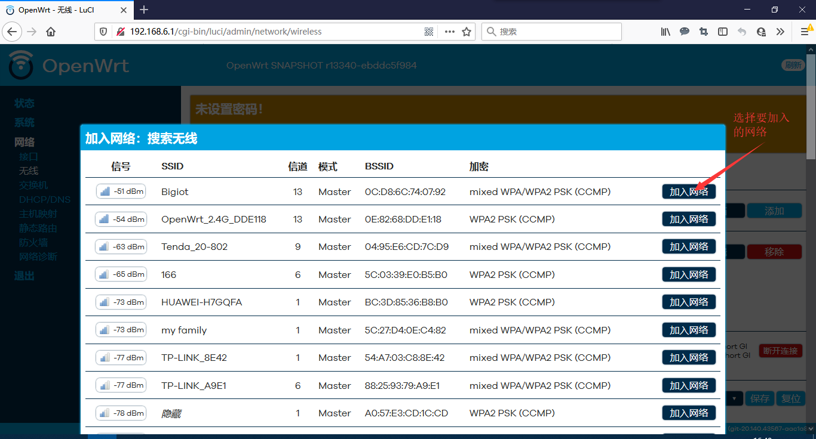Screen dimensions: 816x439
Task: Join the OpenWrt_2.4G_DDE118 network
Action: (689, 219)
